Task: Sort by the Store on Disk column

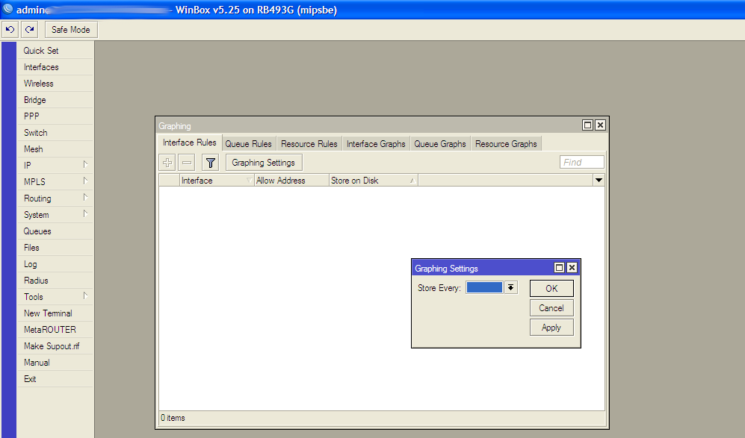Action: click(374, 181)
